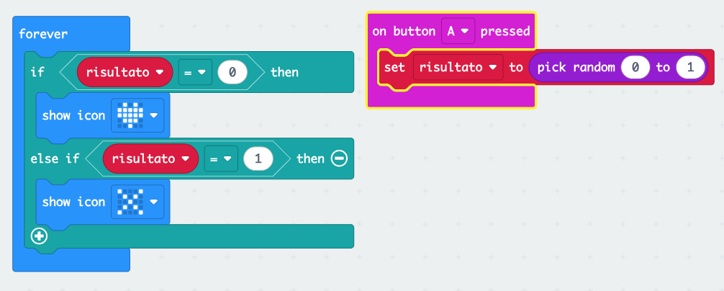The height and width of the screenshot is (291, 724).
Task: Remove else-if branch with minus icon
Action: click(x=339, y=158)
